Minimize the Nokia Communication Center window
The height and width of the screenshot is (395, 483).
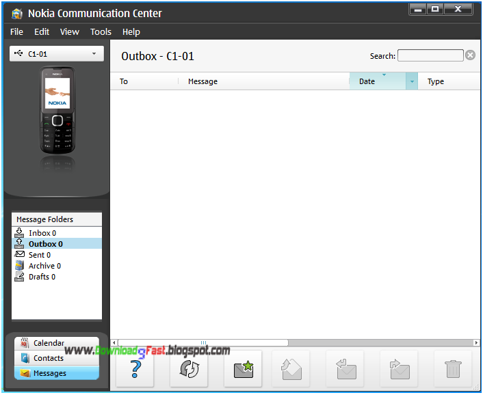[418, 10]
